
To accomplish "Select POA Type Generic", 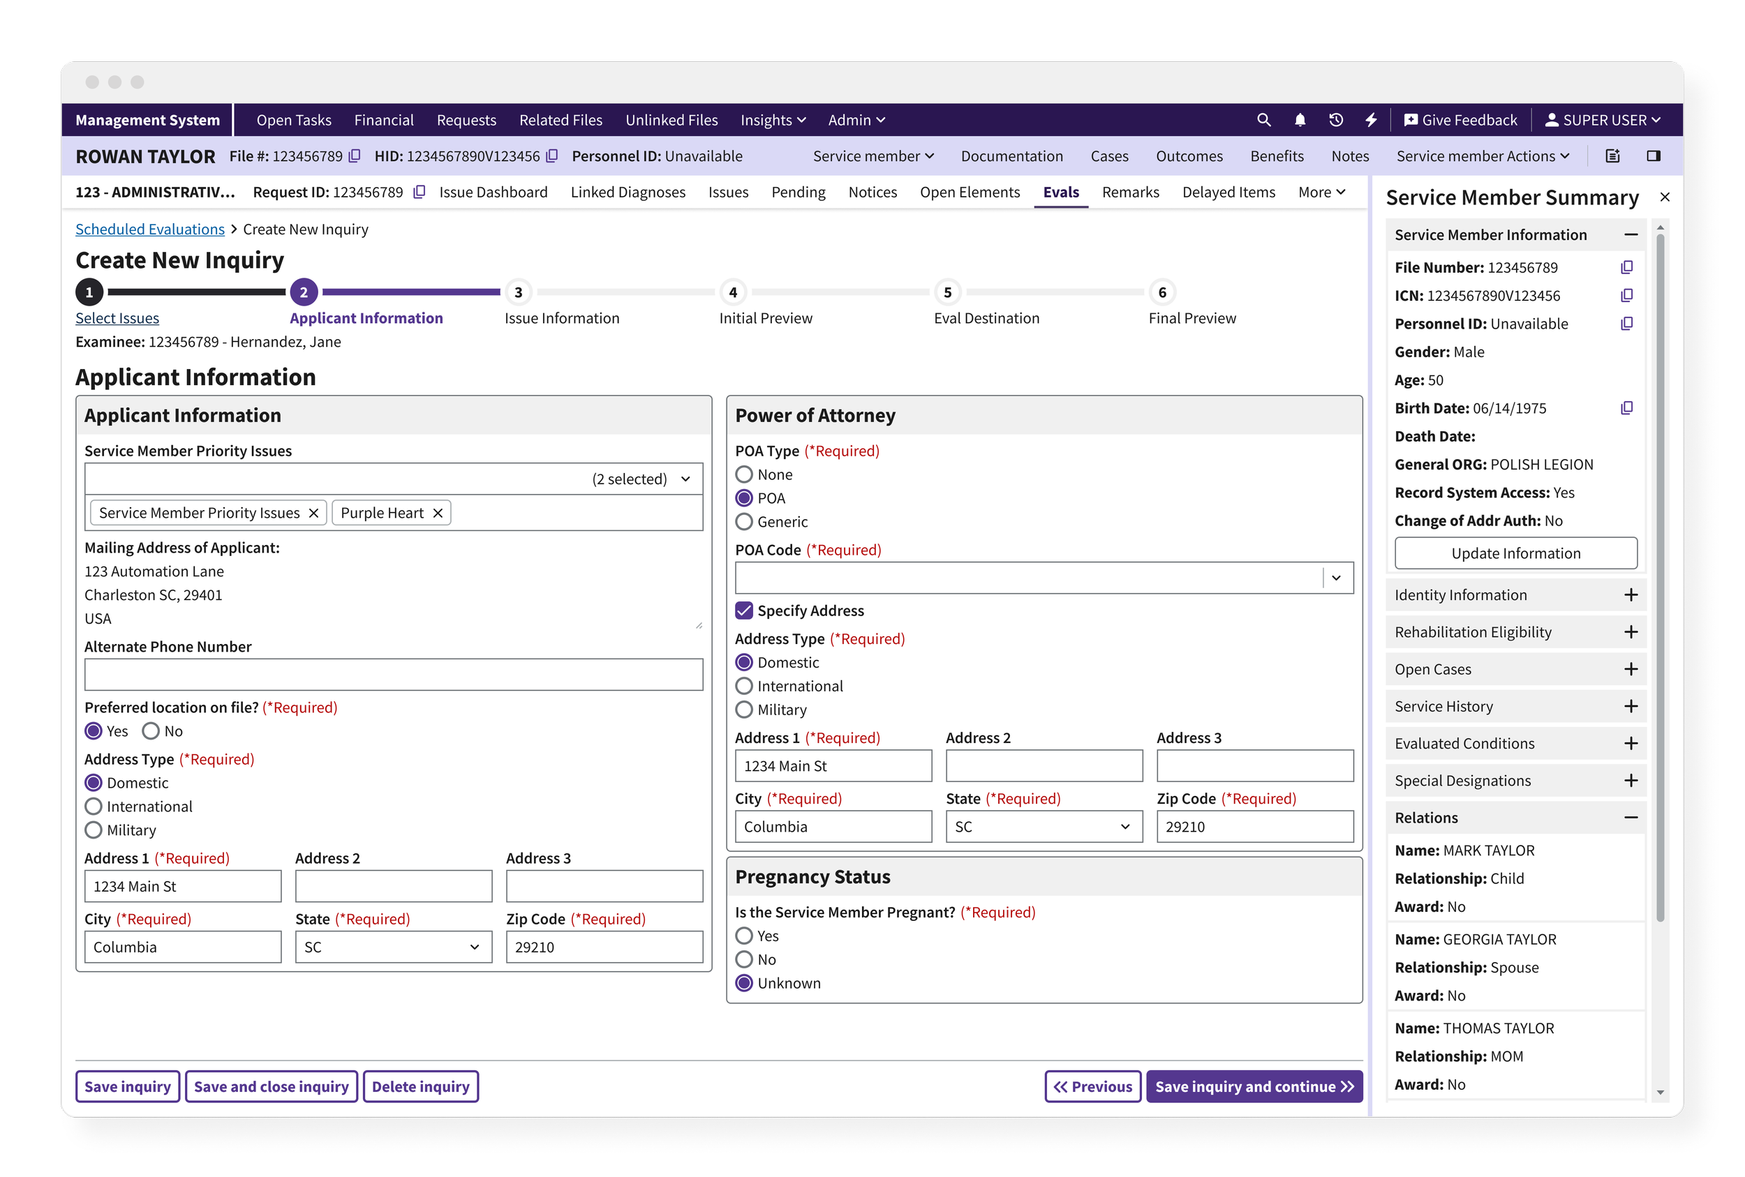I will 744,523.
